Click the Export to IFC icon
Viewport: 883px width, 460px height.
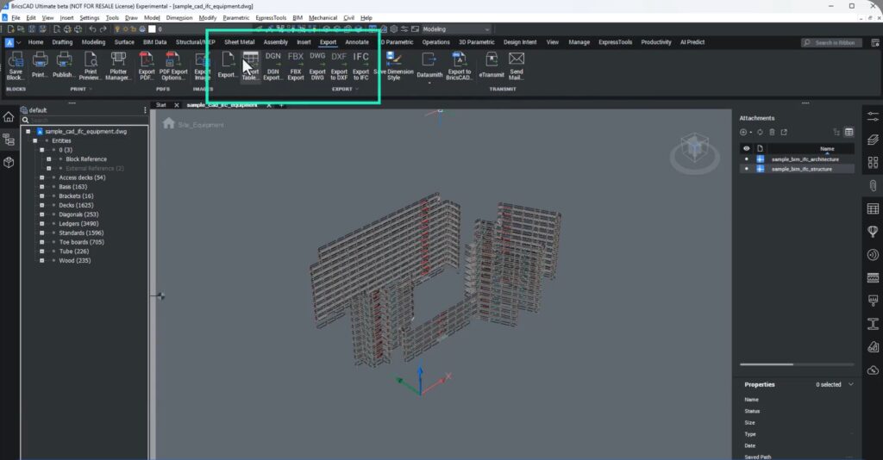coord(361,65)
